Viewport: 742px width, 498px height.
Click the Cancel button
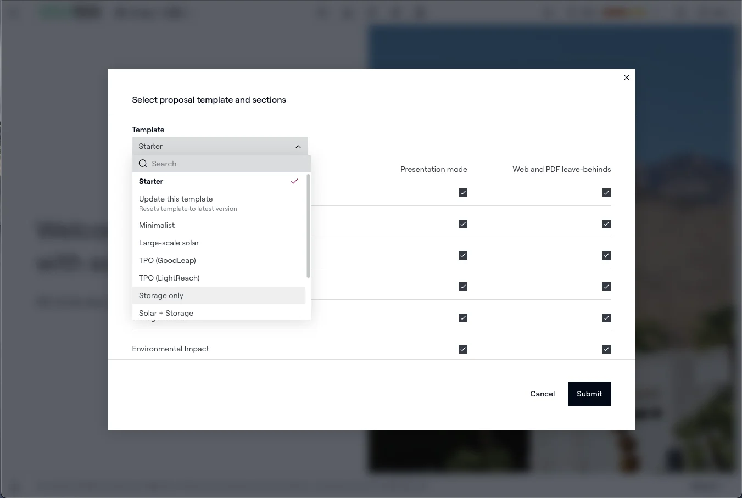tap(542, 394)
